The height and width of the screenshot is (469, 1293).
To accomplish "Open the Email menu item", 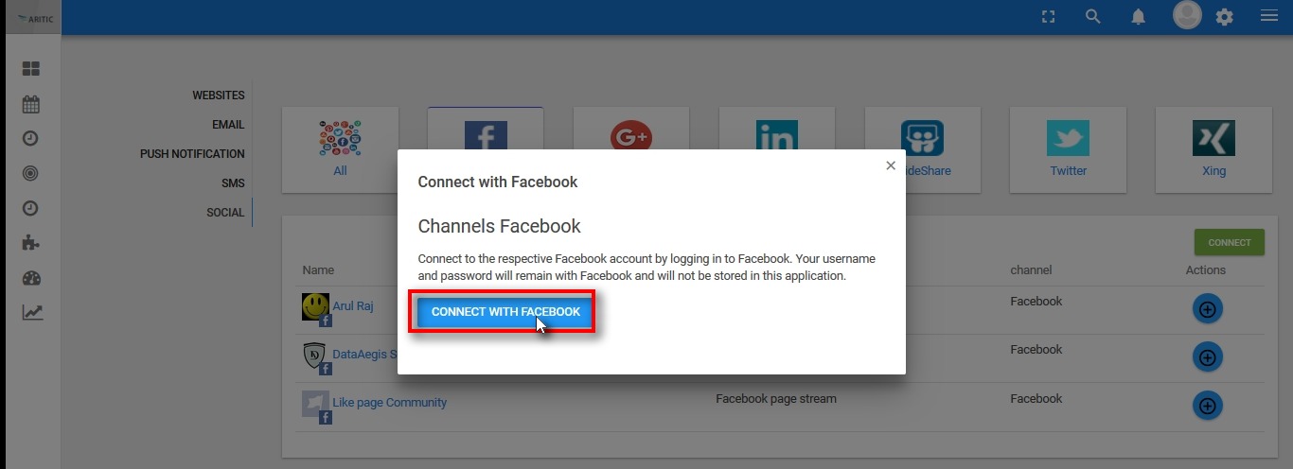I will coord(228,125).
